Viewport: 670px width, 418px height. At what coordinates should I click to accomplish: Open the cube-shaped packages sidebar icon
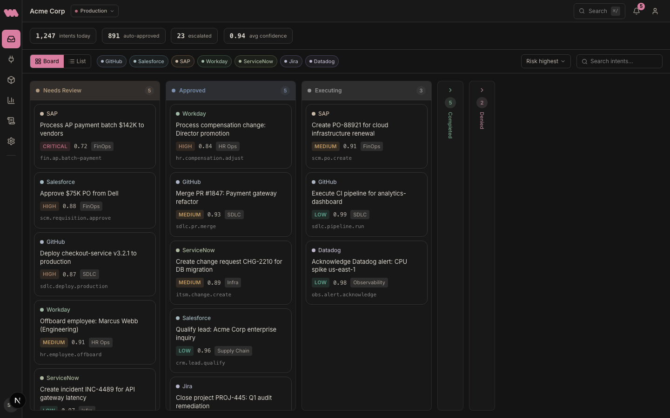click(11, 80)
